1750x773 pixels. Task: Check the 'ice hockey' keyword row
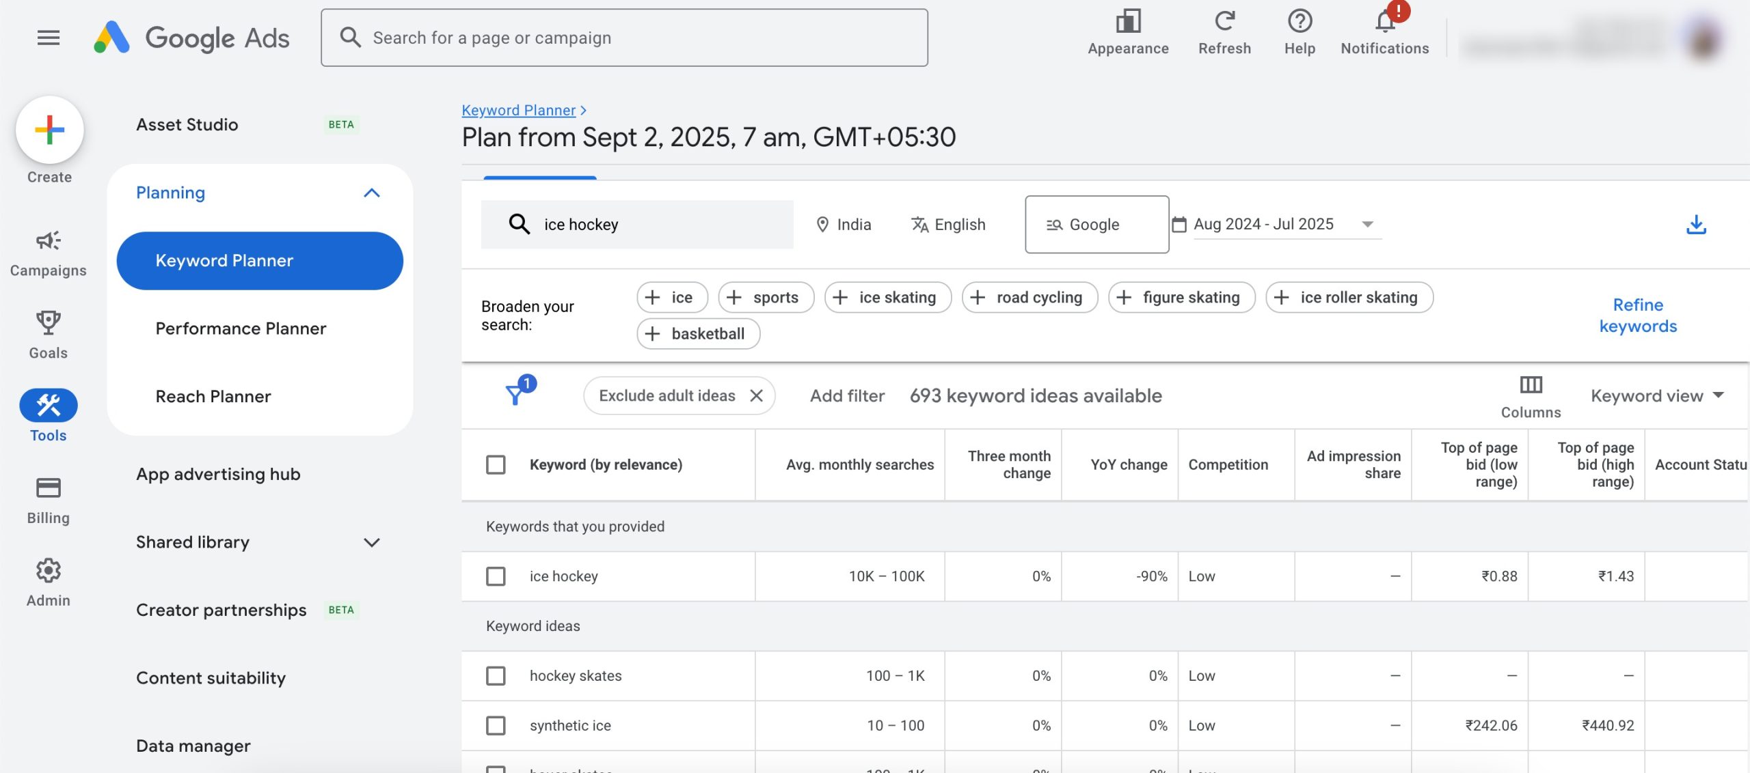click(496, 576)
